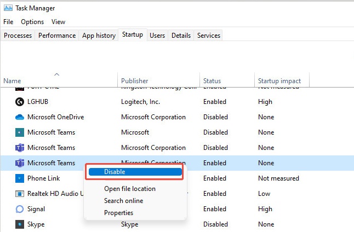Click the Microsoft Corporation publisher in OneDrive row
354x232 pixels.
pos(153,117)
